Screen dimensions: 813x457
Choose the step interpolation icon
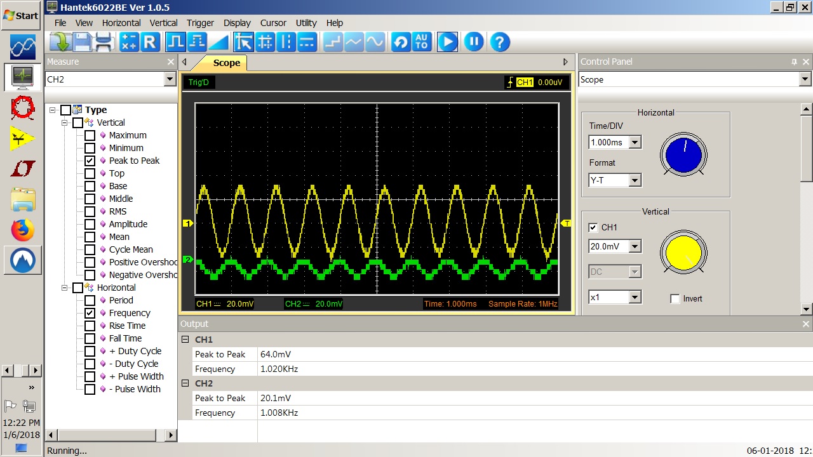pos(333,42)
